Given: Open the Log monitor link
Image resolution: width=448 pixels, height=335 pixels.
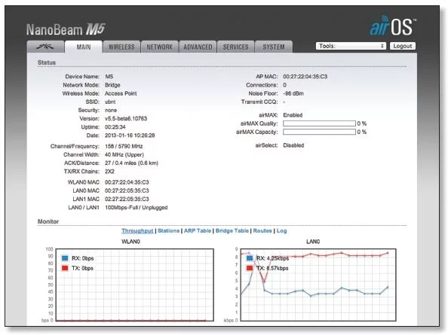Looking at the screenshot, I should [281, 230].
